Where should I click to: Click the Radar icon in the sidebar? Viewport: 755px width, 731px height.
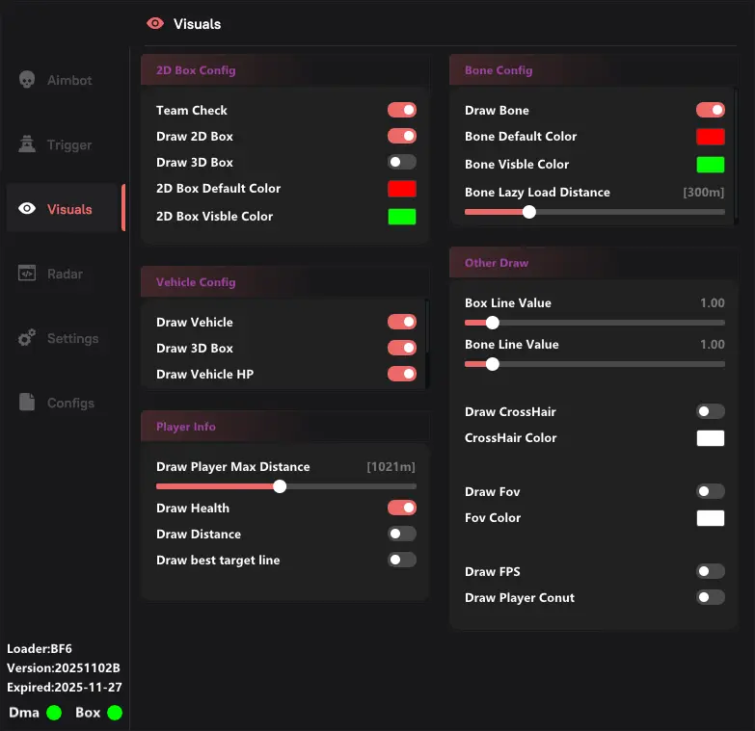(x=27, y=274)
